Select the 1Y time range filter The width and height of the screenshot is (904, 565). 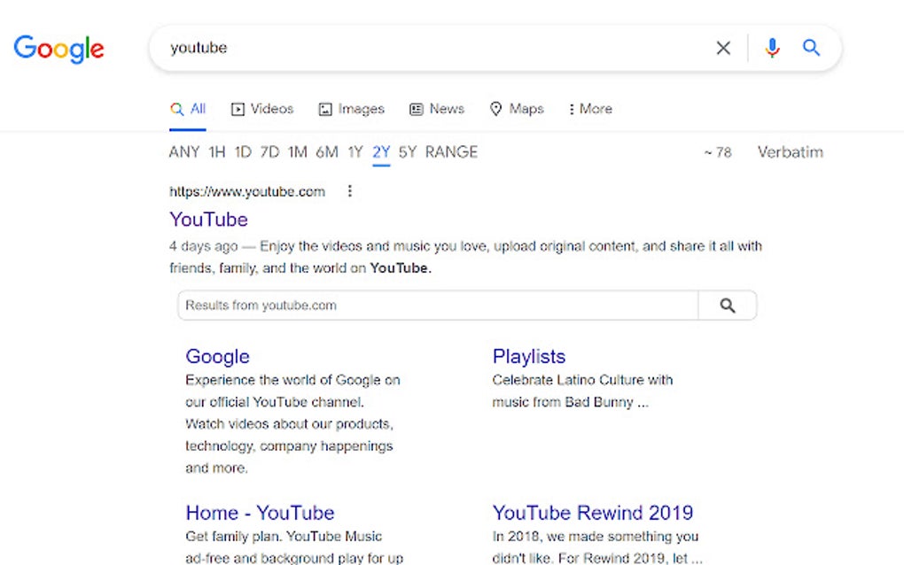pos(355,151)
